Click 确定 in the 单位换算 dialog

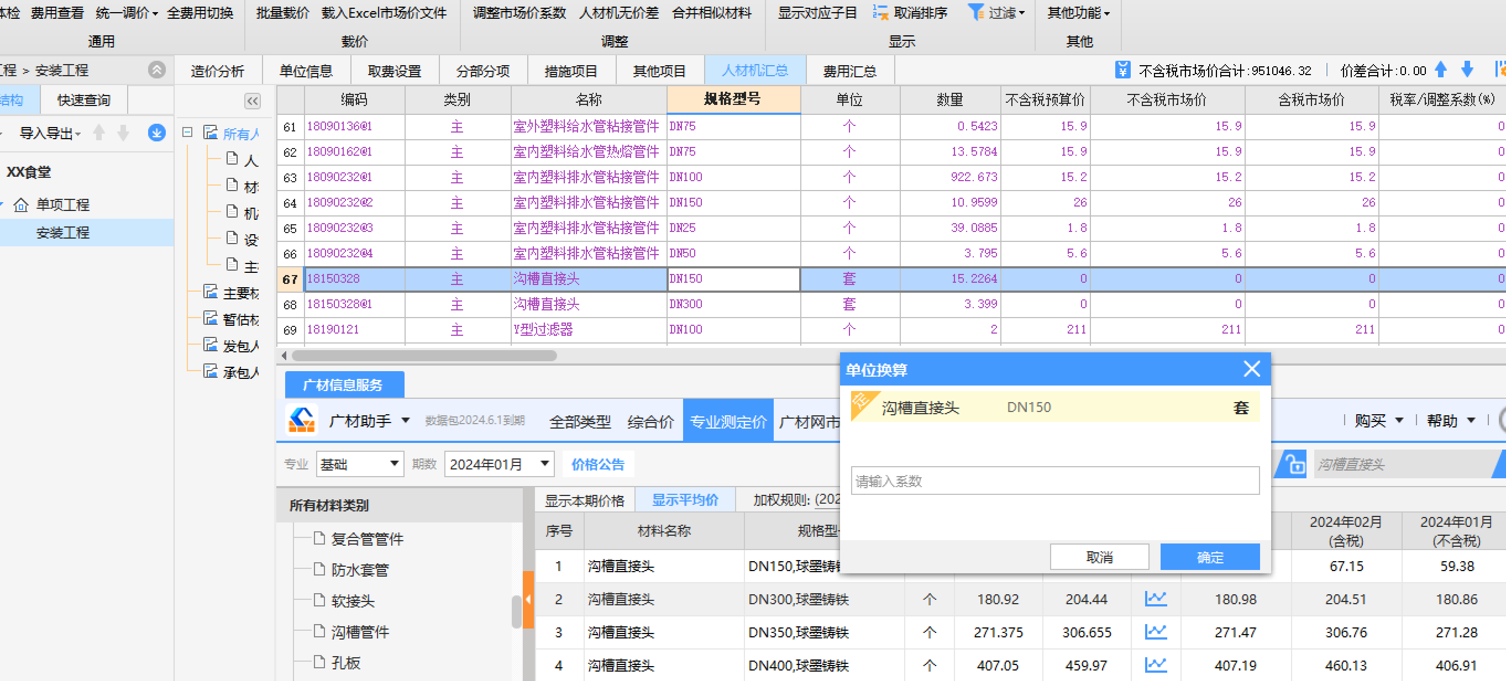[1210, 557]
